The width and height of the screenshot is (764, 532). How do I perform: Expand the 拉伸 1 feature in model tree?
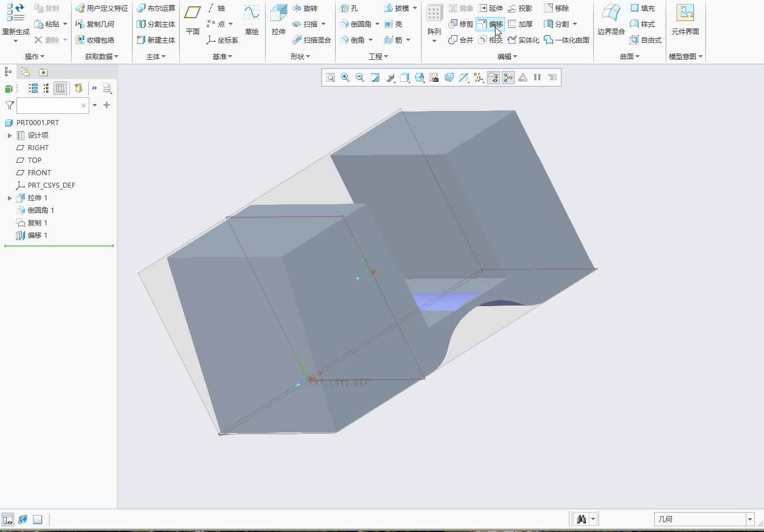pyautogui.click(x=10, y=197)
